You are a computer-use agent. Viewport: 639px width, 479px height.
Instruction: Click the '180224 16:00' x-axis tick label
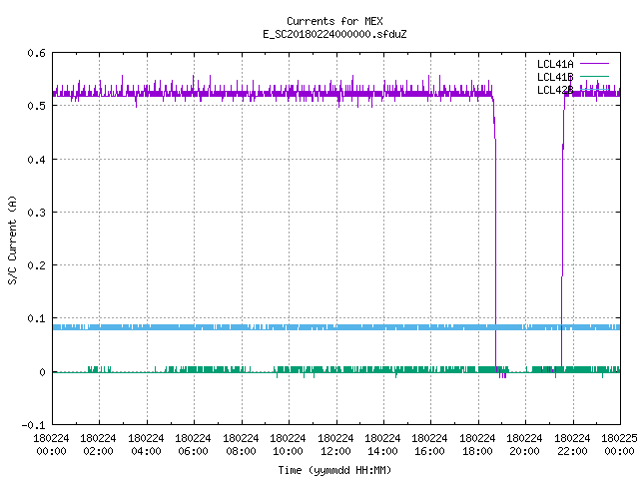pyautogui.click(x=429, y=445)
